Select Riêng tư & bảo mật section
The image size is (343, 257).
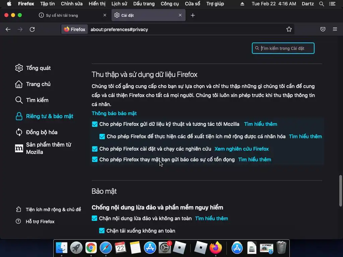pyautogui.click(x=44, y=116)
